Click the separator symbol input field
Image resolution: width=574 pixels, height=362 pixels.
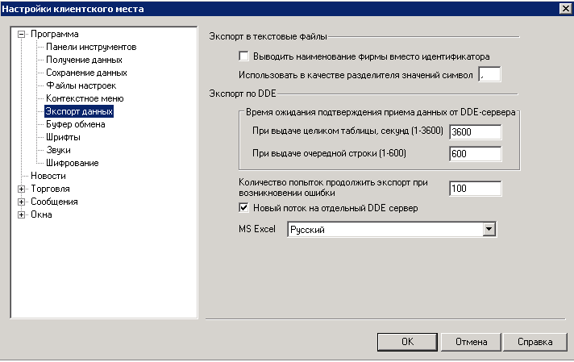click(489, 75)
